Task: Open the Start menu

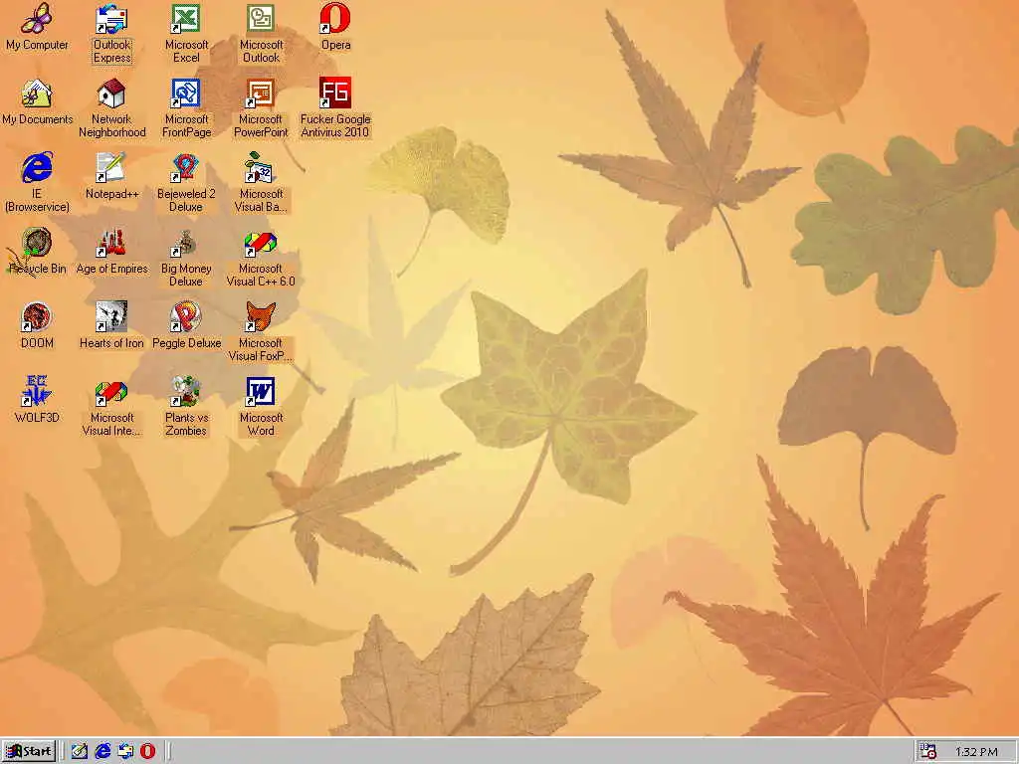Action: 29,751
